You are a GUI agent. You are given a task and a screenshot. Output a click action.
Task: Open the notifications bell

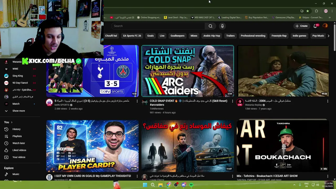tap(316, 26)
